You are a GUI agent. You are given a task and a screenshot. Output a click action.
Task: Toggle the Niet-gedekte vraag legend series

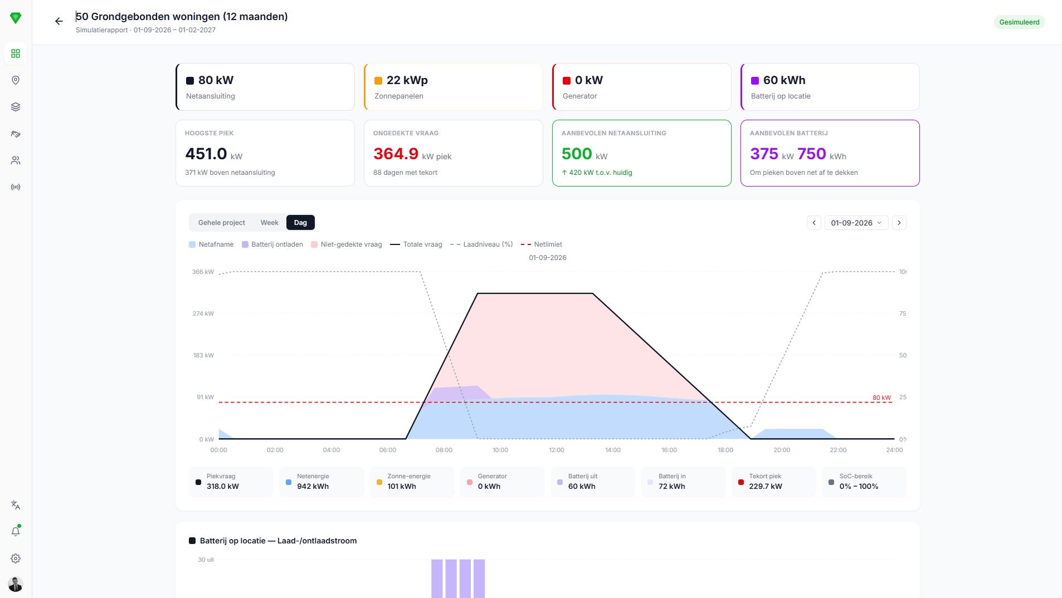[x=347, y=244]
